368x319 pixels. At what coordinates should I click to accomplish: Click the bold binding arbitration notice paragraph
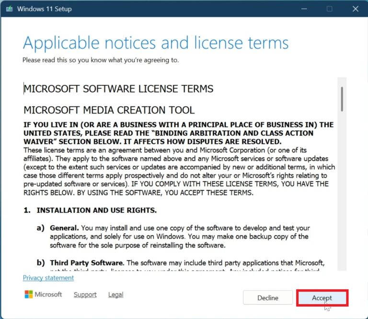[x=178, y=133]
